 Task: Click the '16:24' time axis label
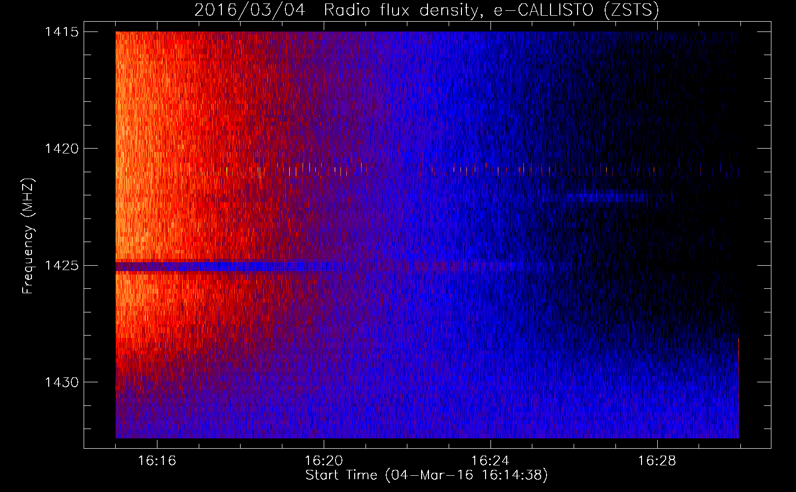pos(490,461)
